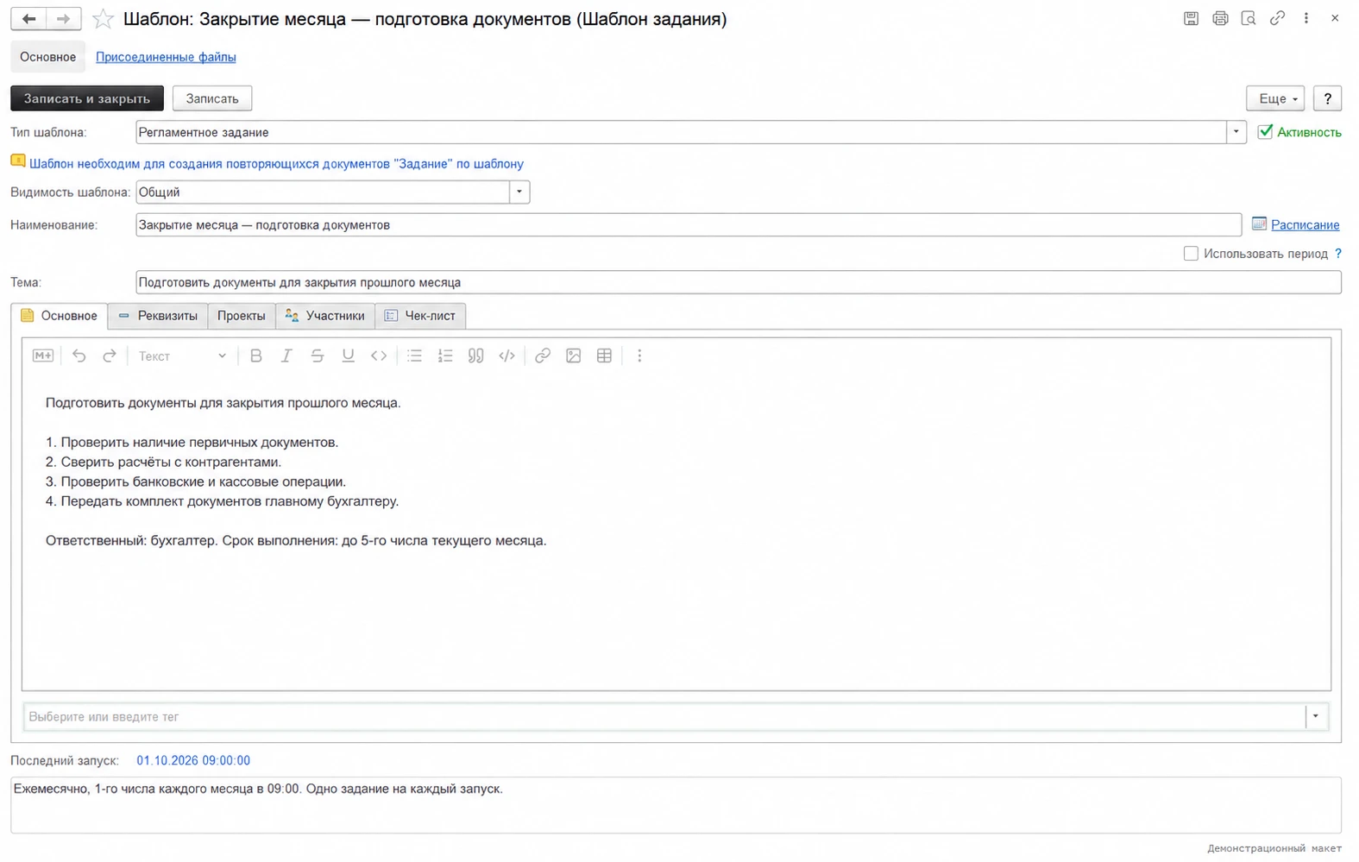
Task: Expand Видимость шаблона dropdown arrow
Action: (x=519, y=192)
